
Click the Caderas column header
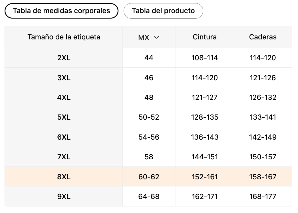[x=263, y=37]
